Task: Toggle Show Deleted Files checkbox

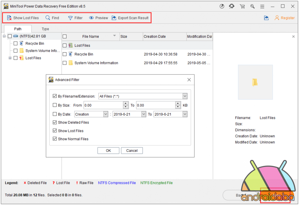Action: coord(55,122)
